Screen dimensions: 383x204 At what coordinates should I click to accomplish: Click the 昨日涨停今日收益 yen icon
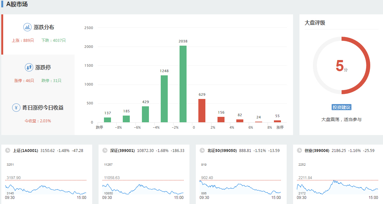[16, 108]
